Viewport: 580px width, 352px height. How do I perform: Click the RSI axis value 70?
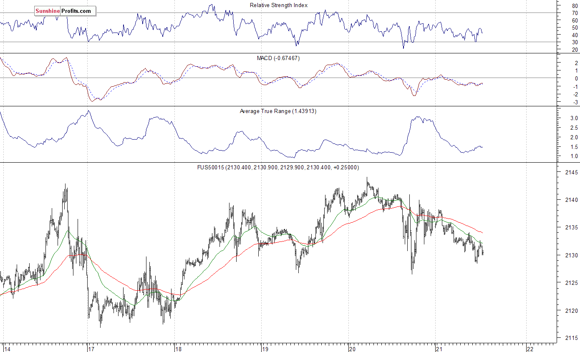point(575,13)
